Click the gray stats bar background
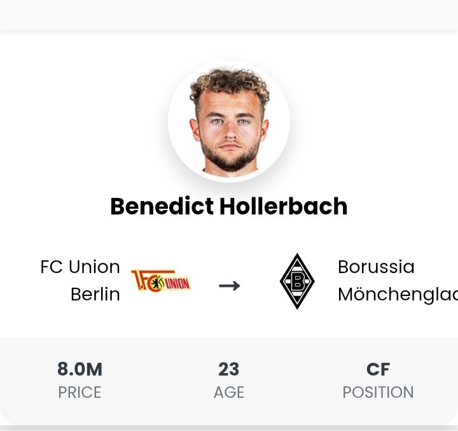This screenshot has width=458, height=431. (229, 381)
